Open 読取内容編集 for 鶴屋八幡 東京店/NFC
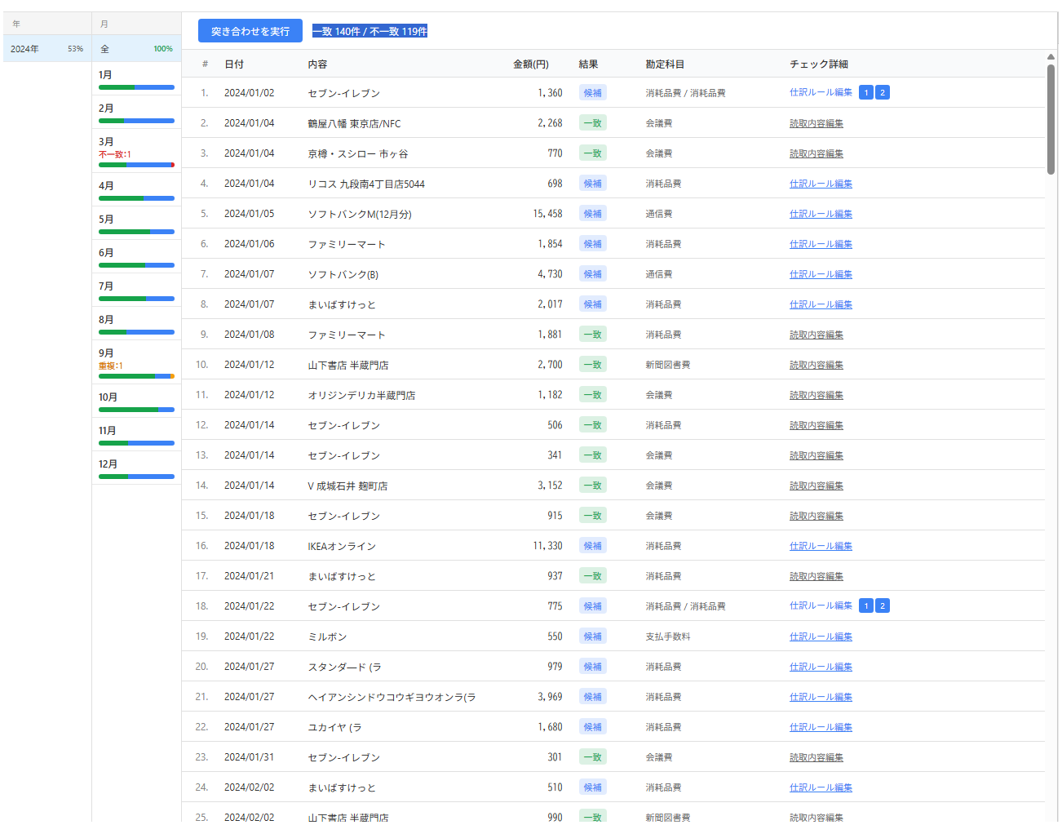 pos(816,122)
